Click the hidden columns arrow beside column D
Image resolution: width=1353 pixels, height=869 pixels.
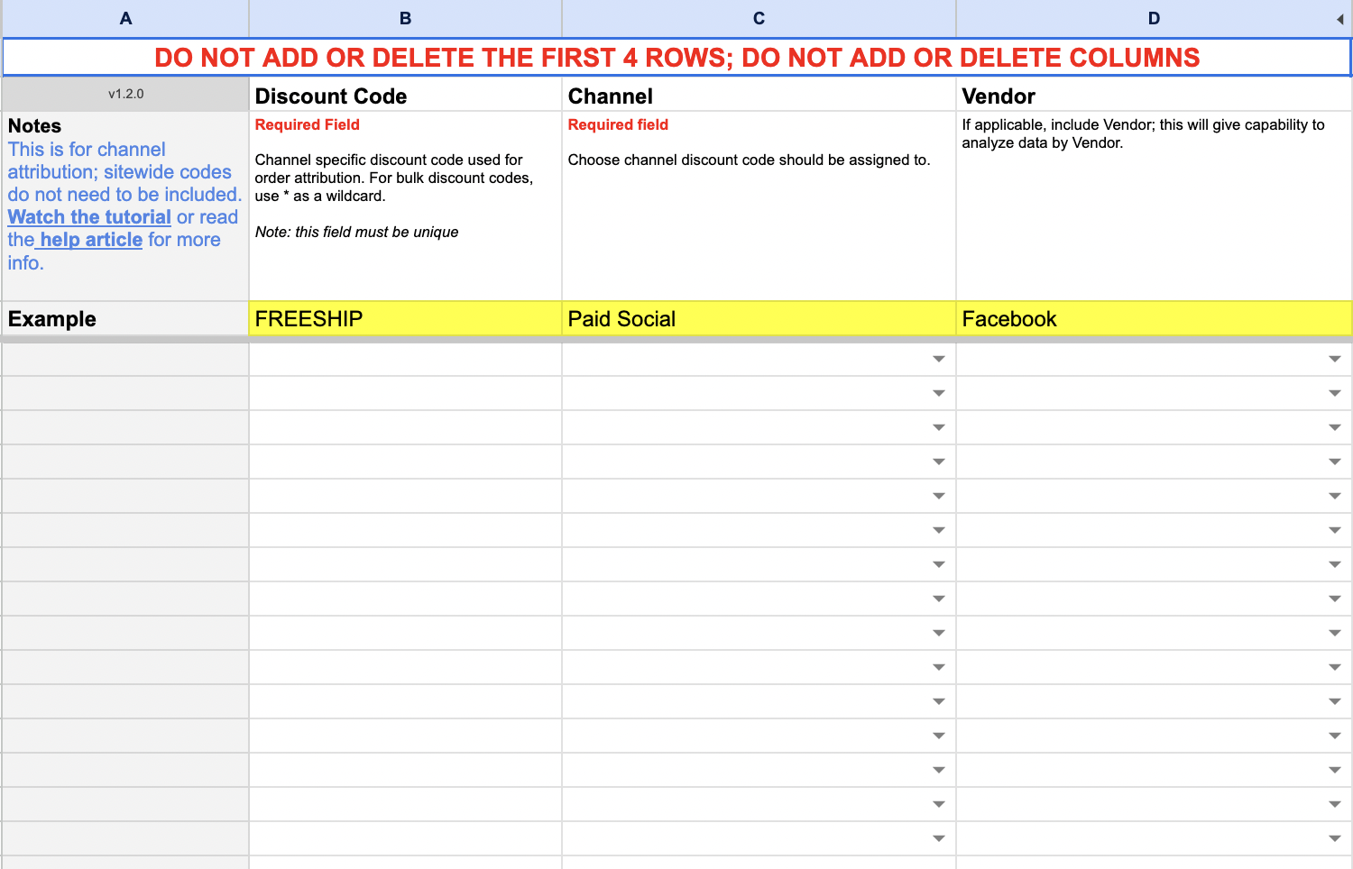tap(1339, 19)
